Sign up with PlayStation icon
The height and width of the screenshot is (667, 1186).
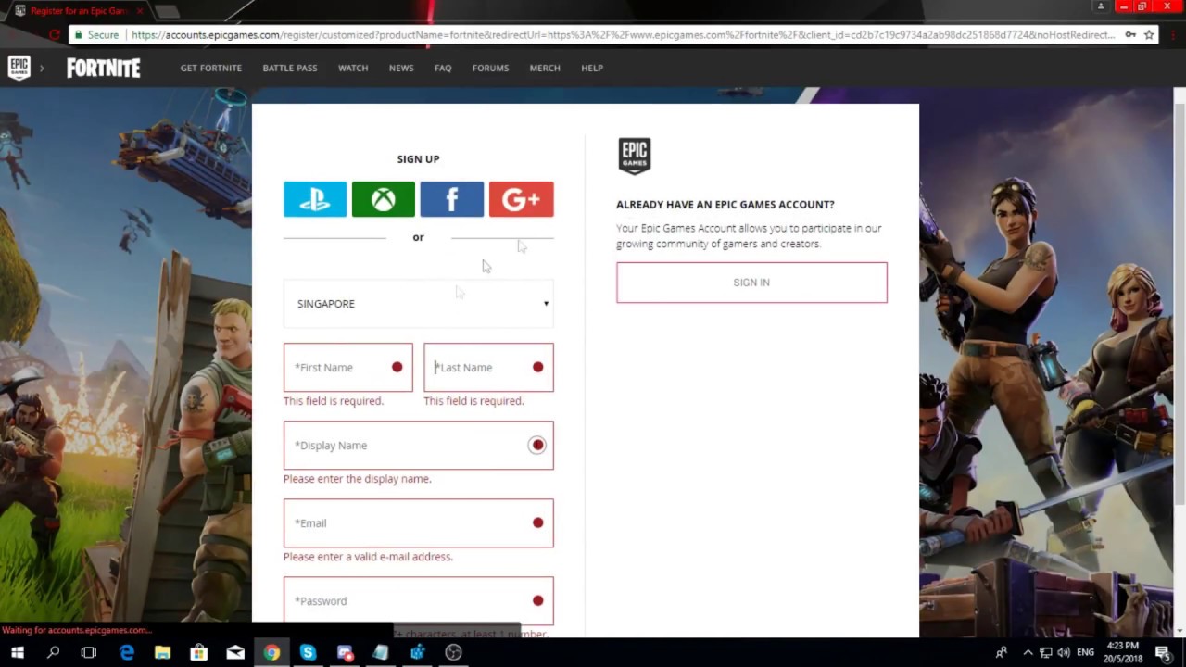pos(315,199)
